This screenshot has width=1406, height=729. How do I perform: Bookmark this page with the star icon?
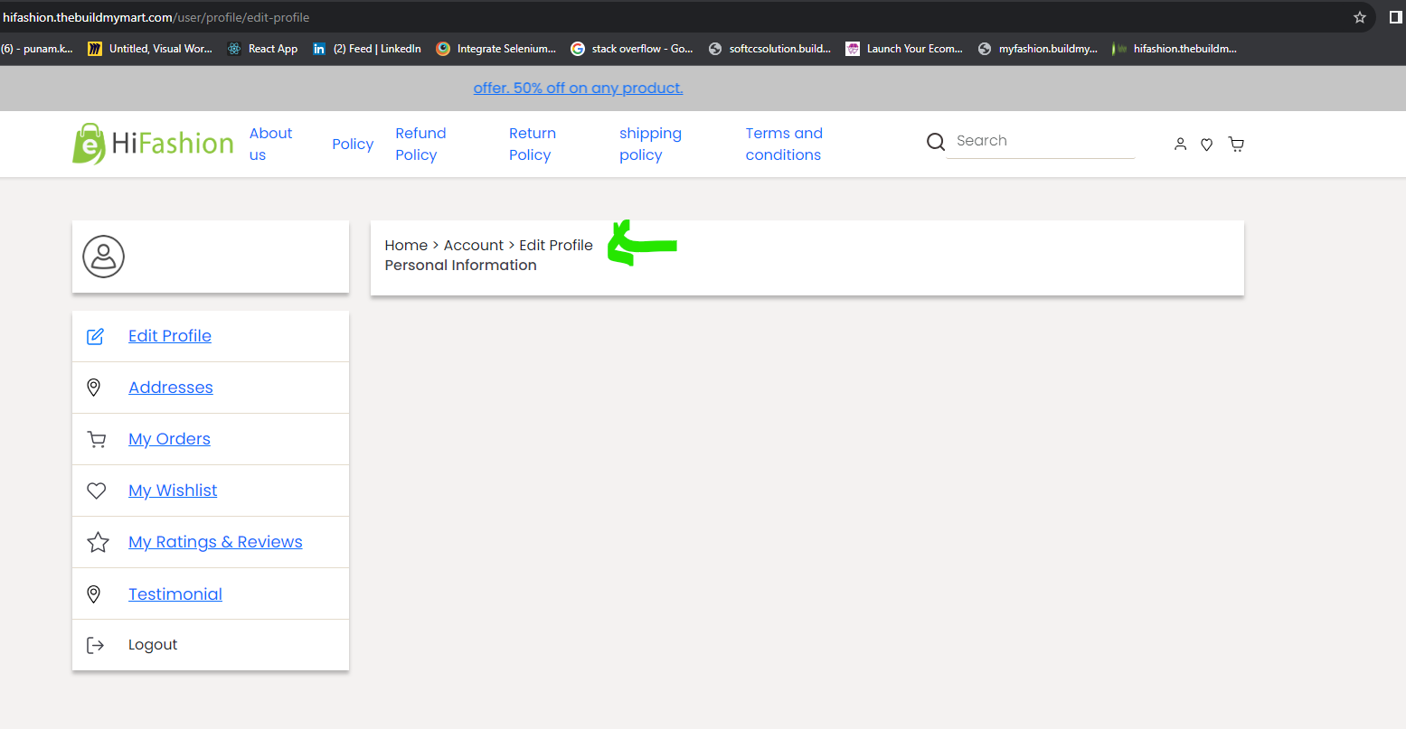(x=1359, y=17)
